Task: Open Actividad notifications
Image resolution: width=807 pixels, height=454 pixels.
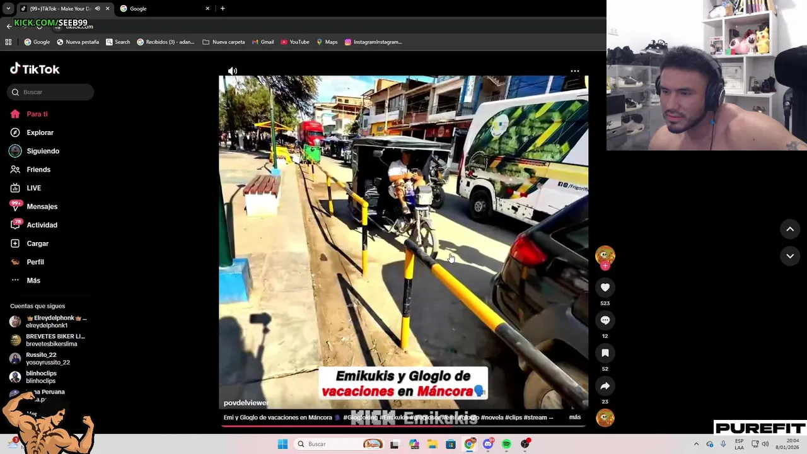Action: tap(34, 225)
